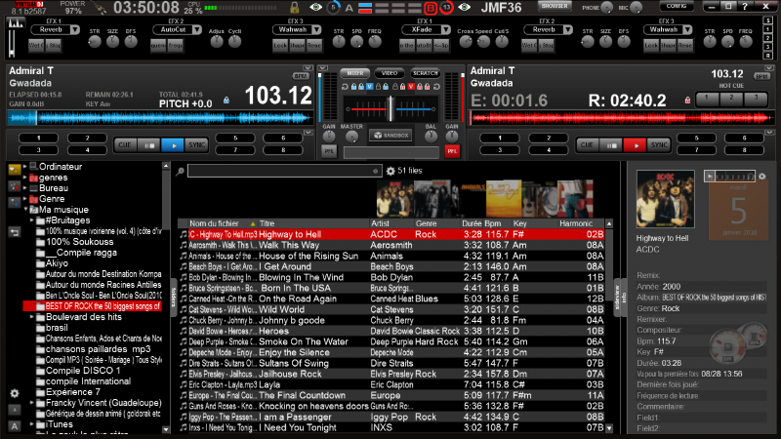This screenshot has height=439, width=781.
Task: Toggle the left deck pitch lock
Action: (x=226, y=100)
